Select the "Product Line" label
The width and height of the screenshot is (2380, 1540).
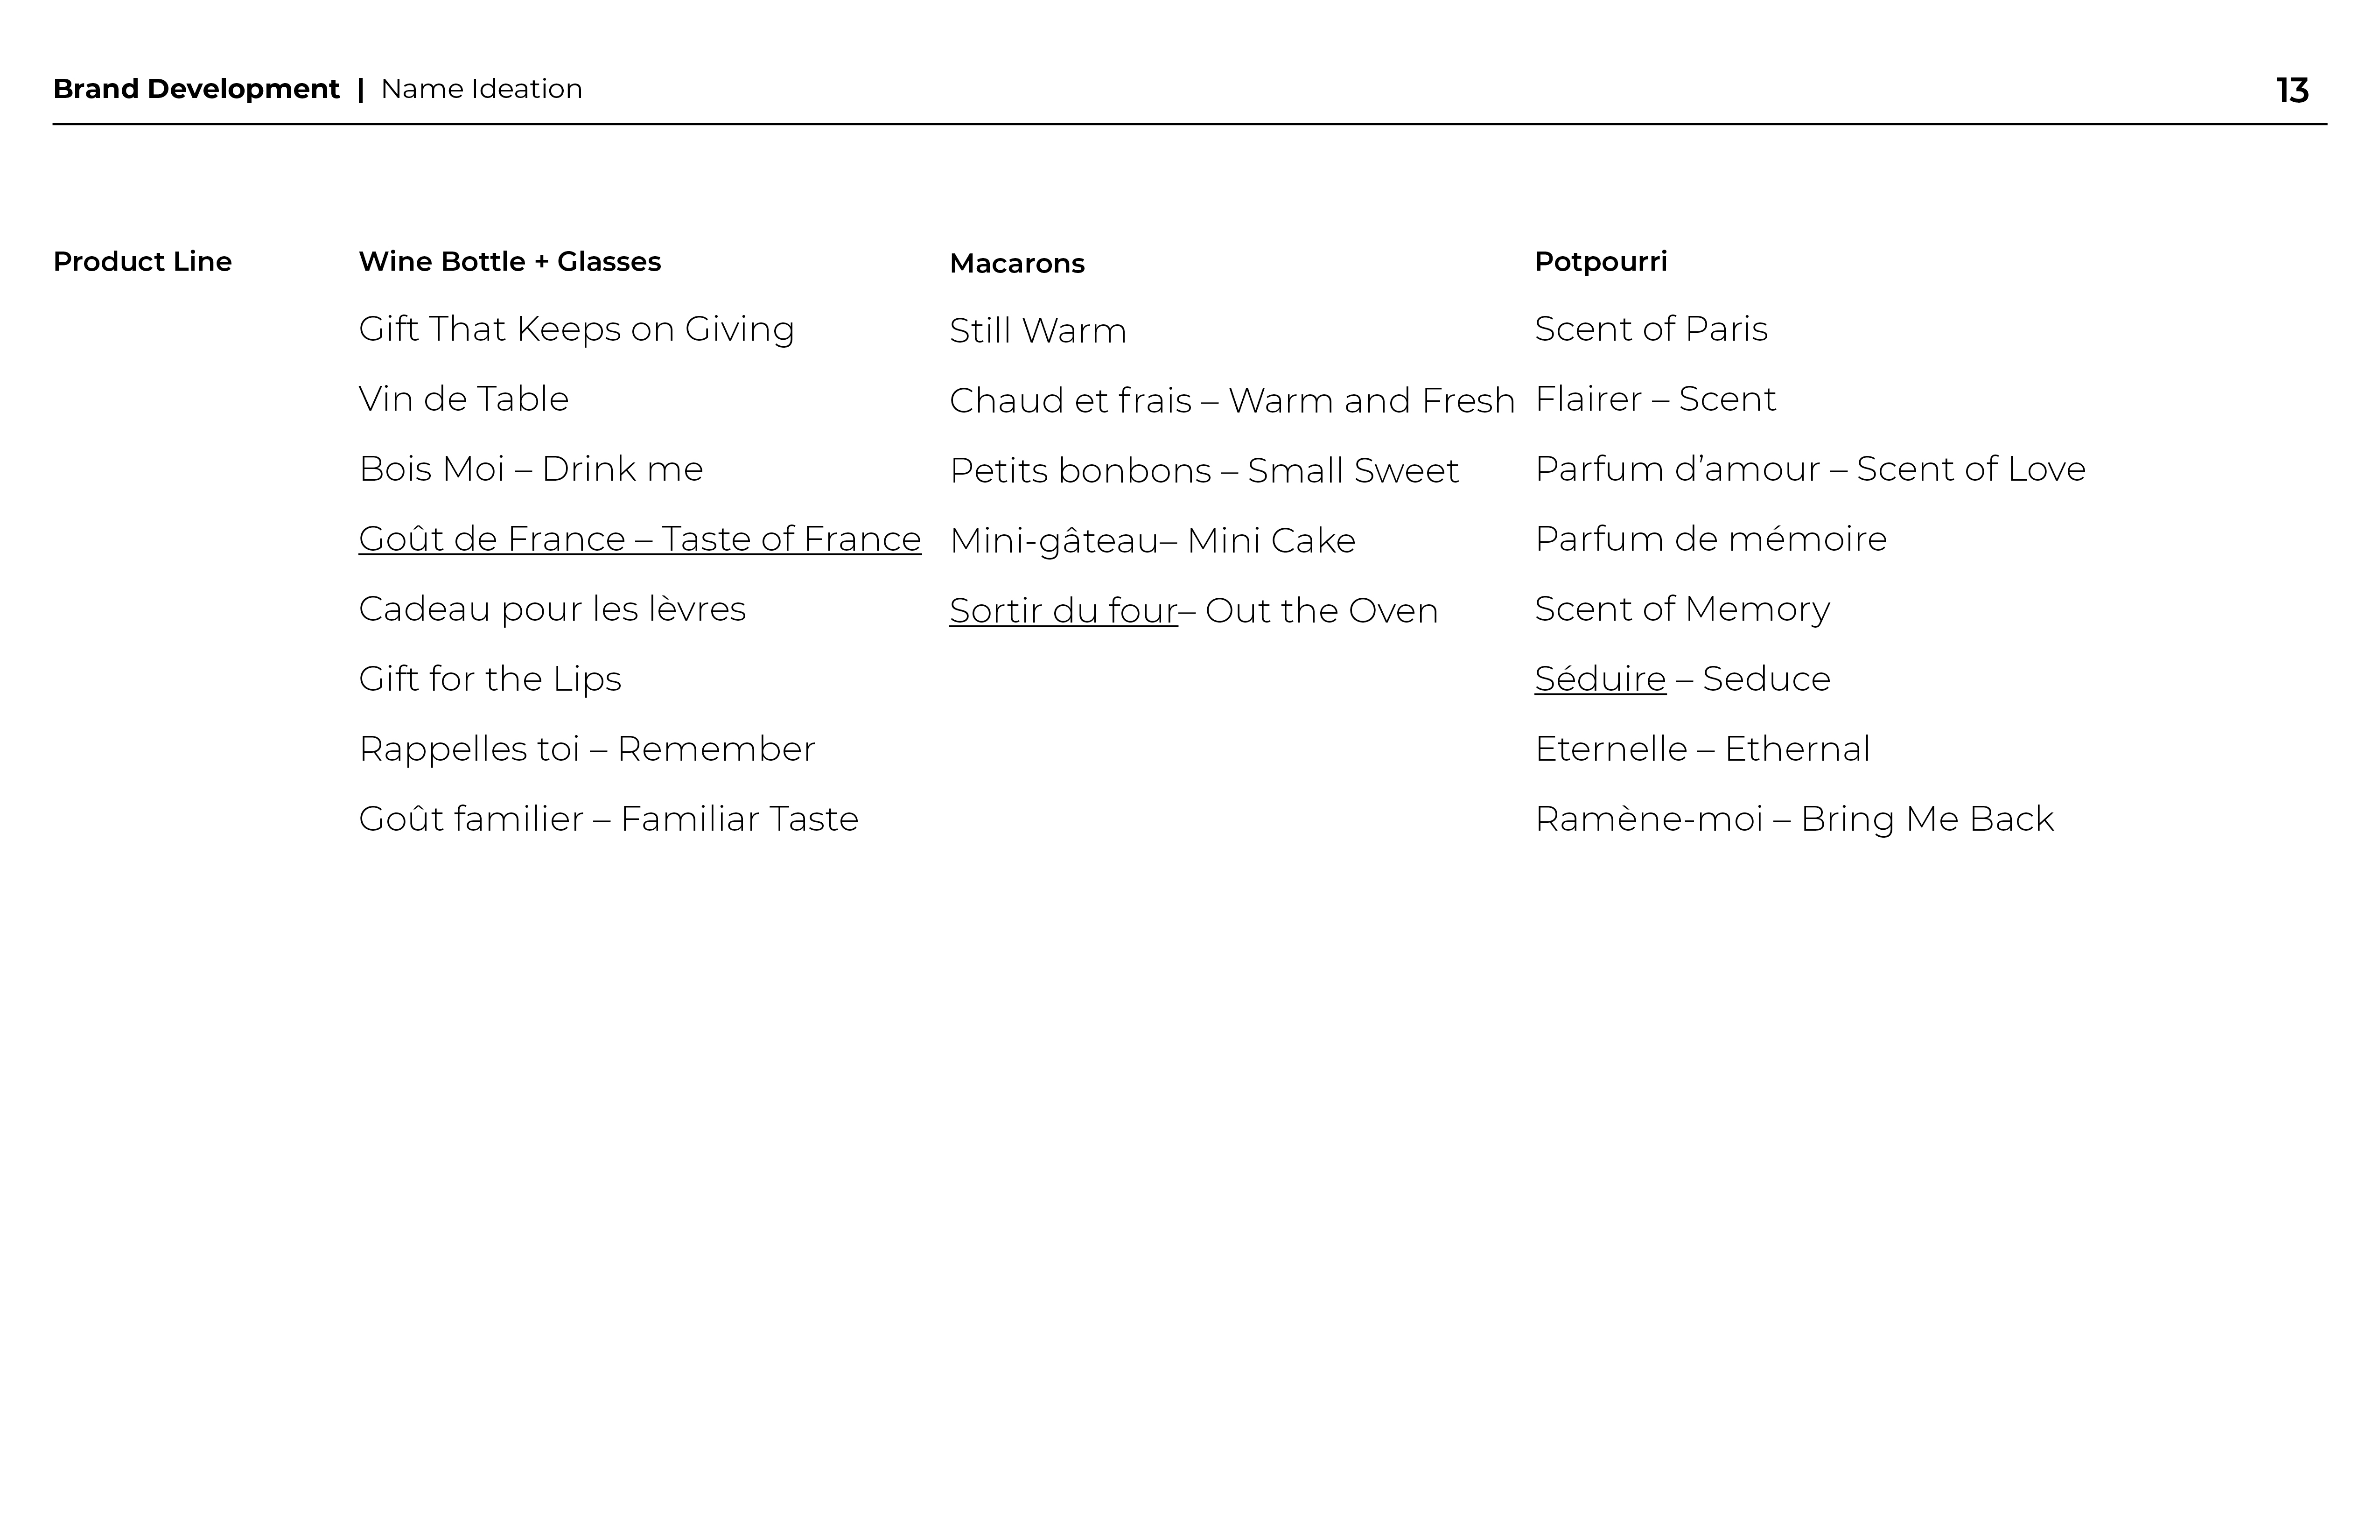142,262
